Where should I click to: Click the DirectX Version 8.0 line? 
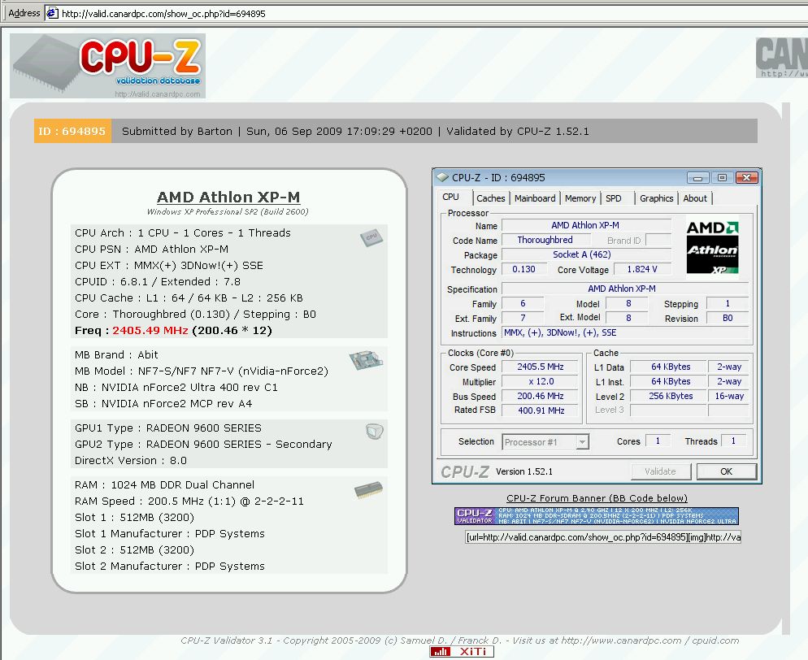[131, 461]
